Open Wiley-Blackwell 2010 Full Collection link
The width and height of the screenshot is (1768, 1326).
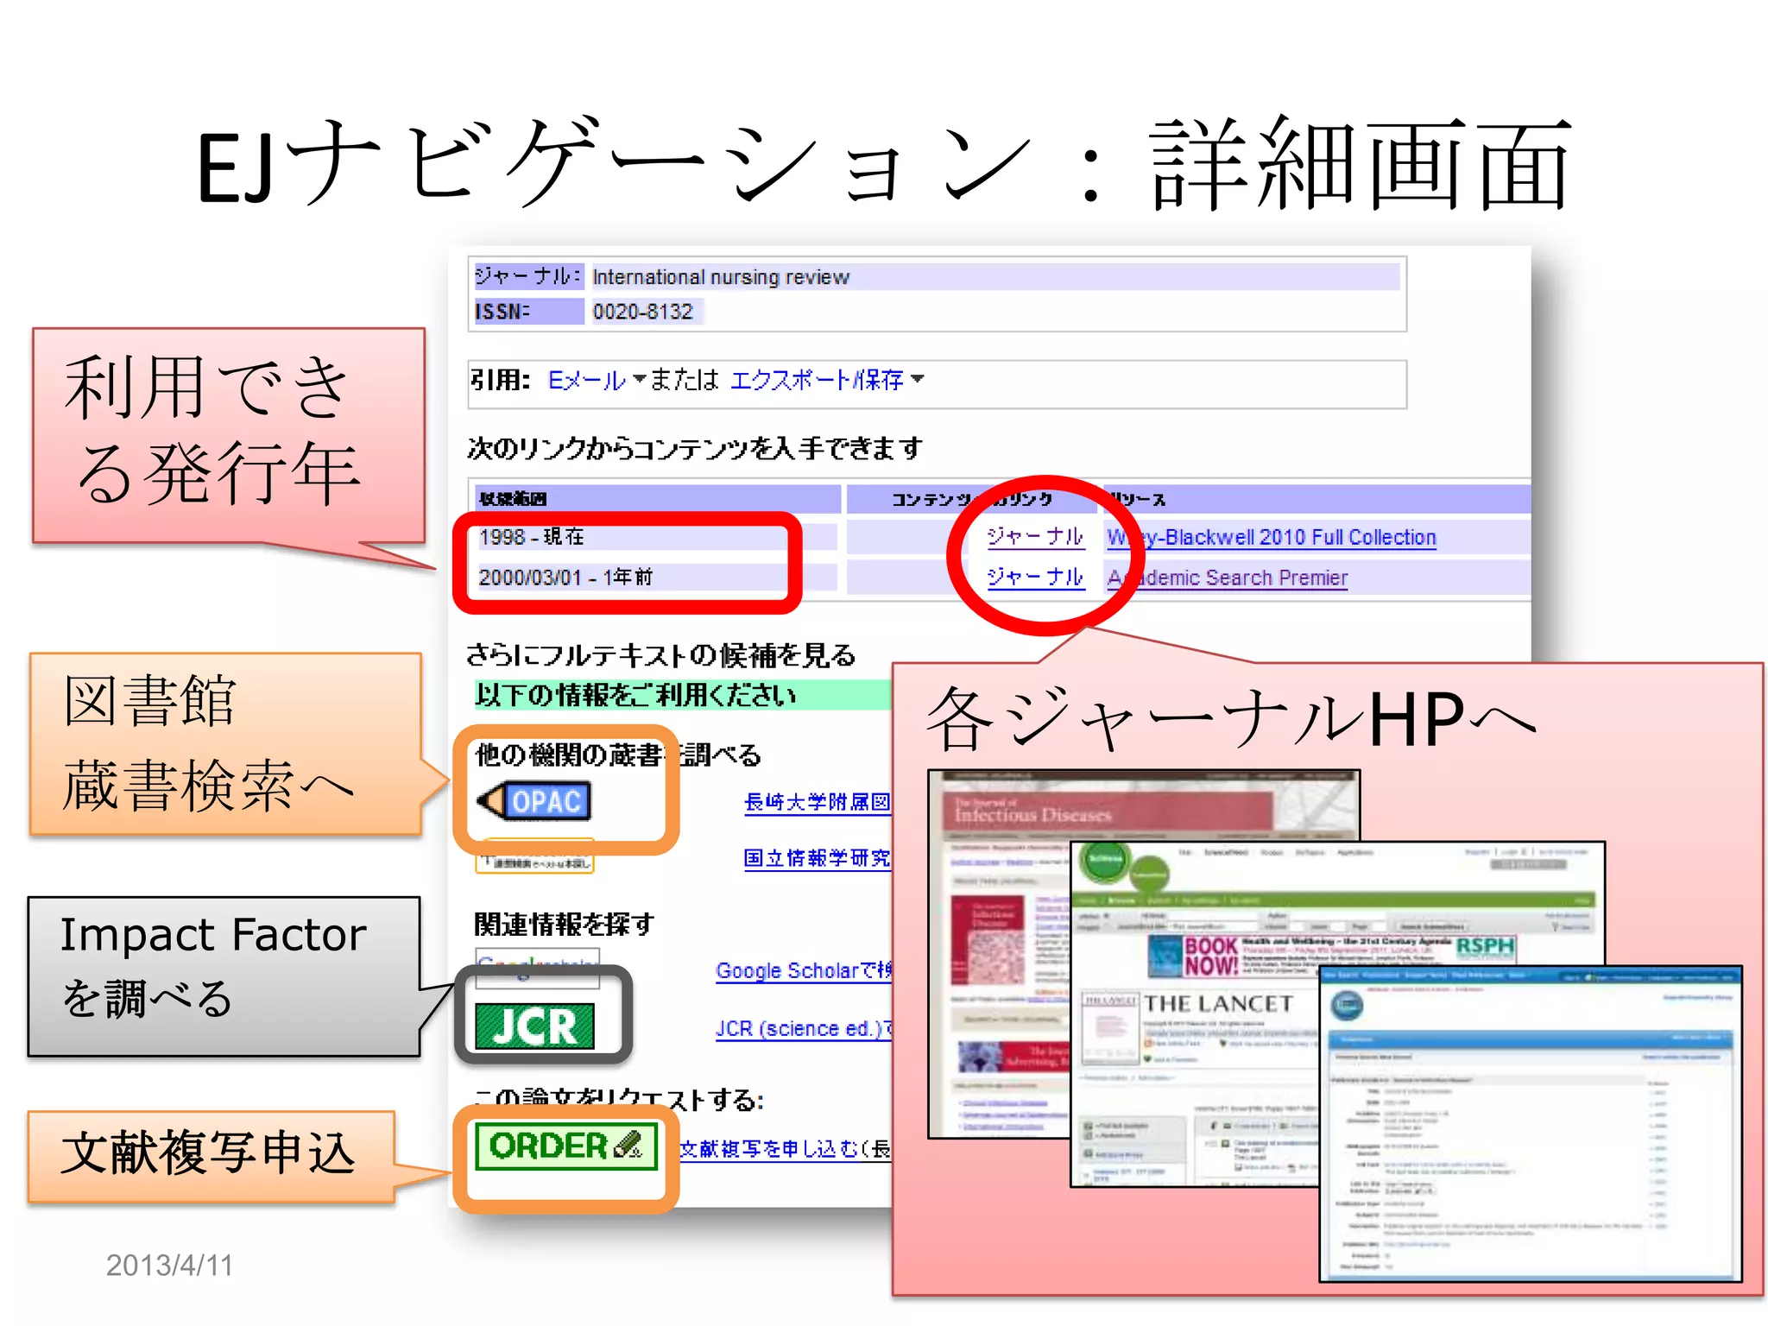point(1272,537)
